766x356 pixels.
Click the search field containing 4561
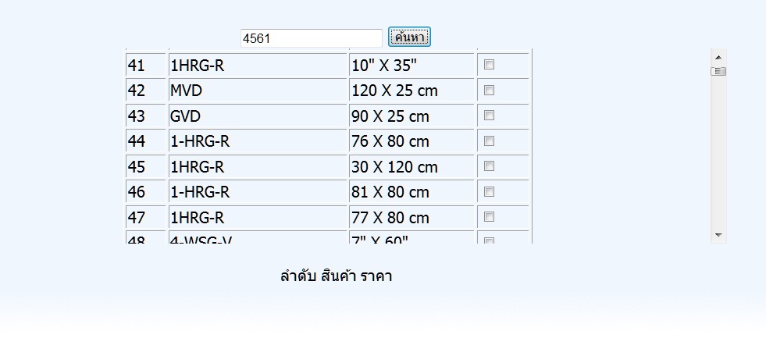pos(311,37)
